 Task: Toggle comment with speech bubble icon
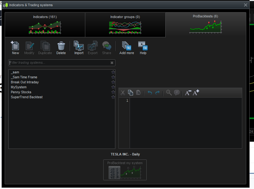click(177, 93)
